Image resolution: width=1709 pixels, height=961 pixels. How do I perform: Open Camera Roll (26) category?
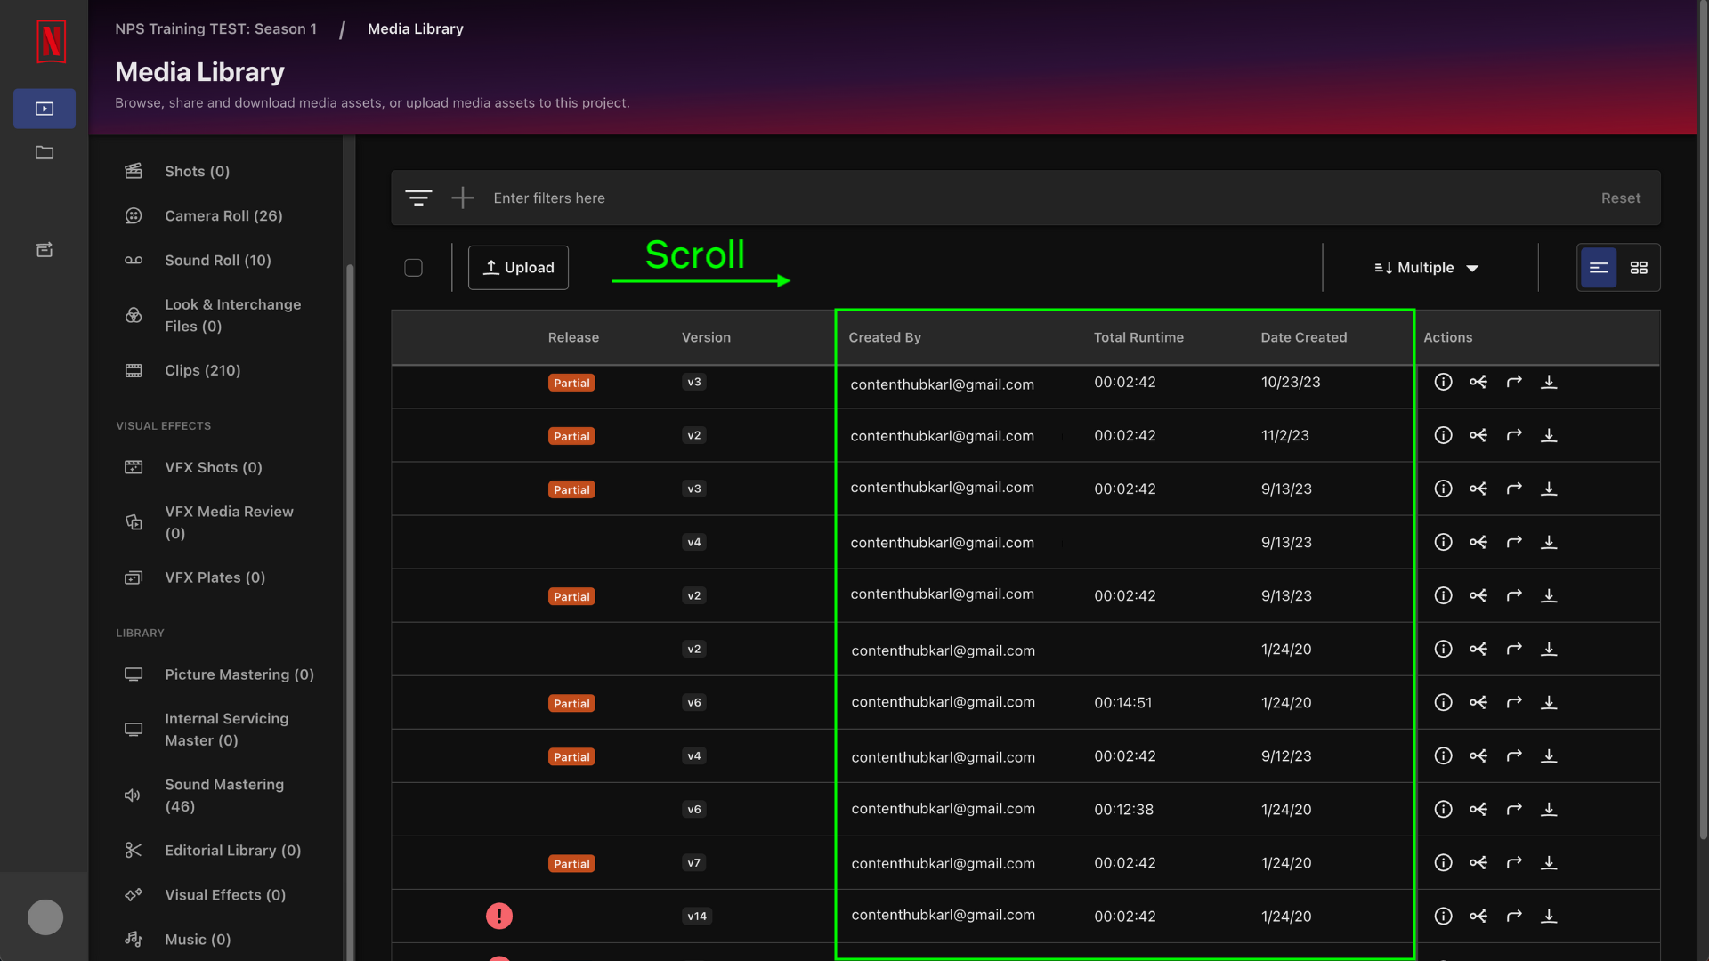(223, 215)
